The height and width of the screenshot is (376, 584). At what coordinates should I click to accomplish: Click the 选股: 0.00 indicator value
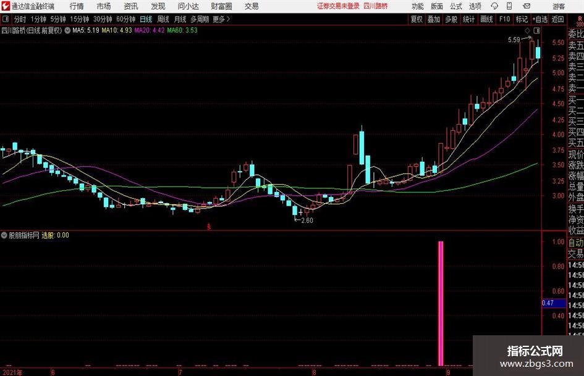coord(55,235)
